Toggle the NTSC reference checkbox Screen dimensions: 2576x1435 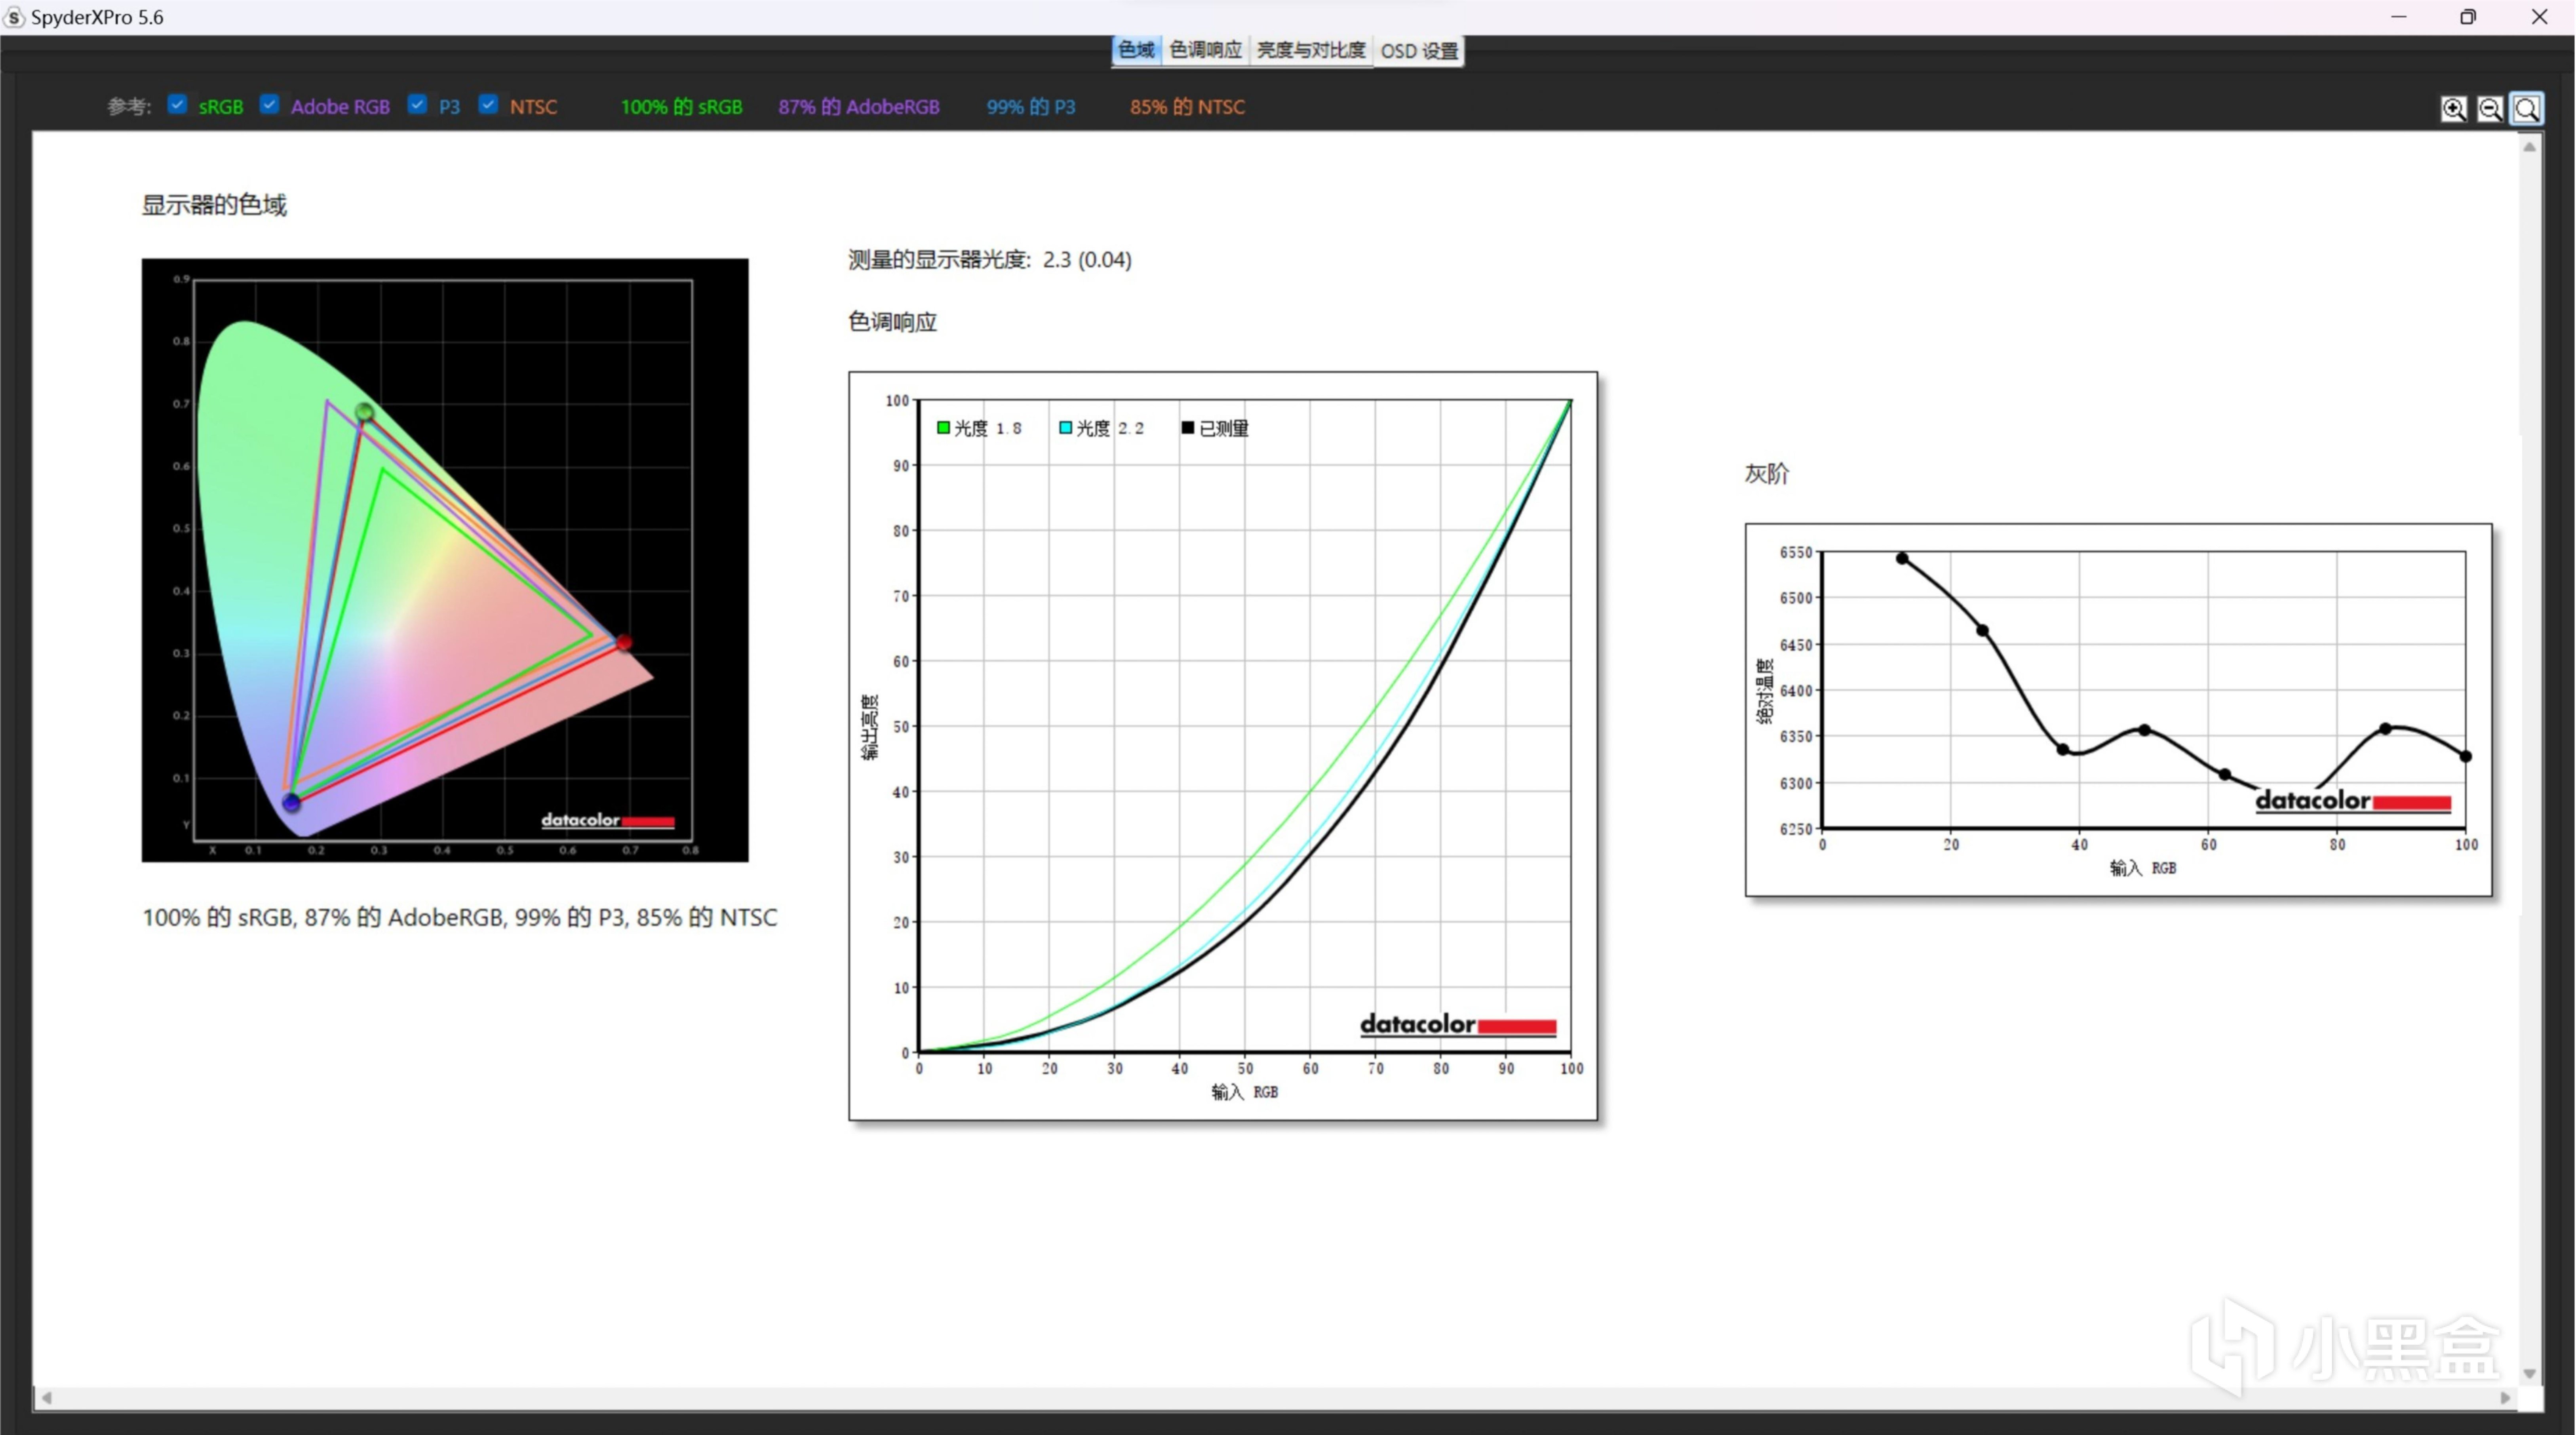pos(489,105)
